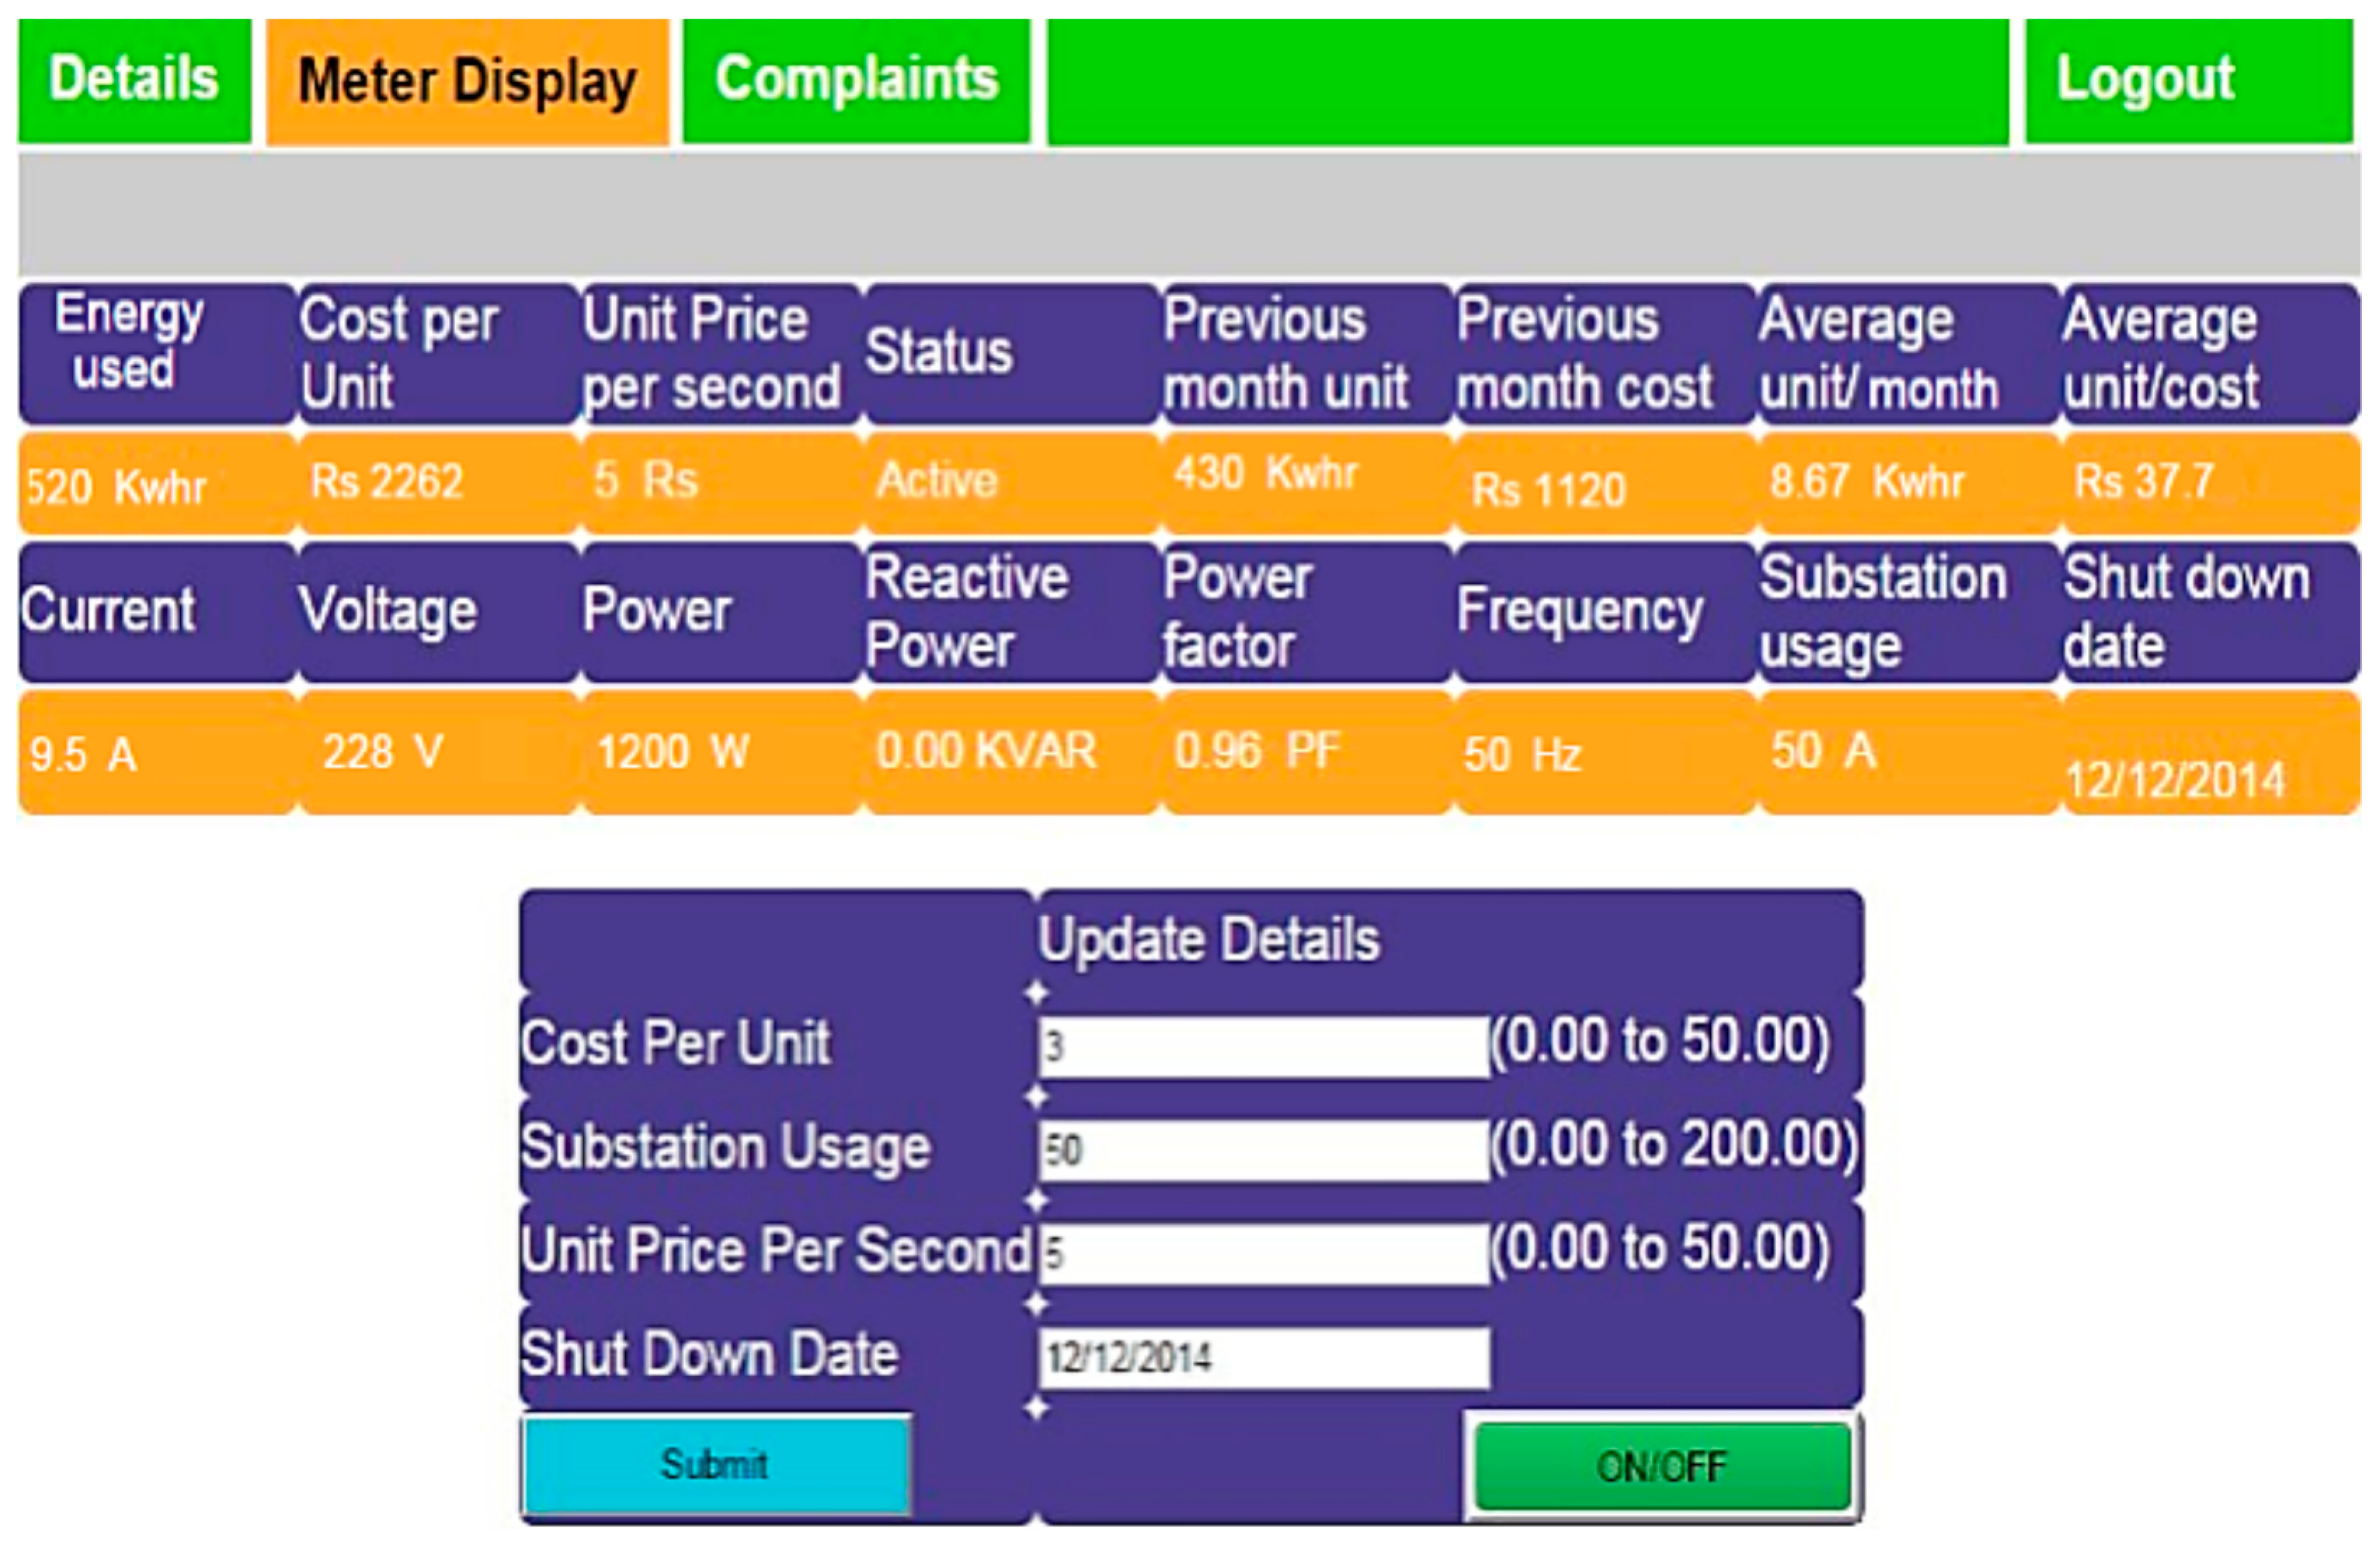Image resolution: width=2380 pixels, height=1543 pixels.
Task: Click the Unit Price Per Second input field
Action: [x=1263, y=1253]
